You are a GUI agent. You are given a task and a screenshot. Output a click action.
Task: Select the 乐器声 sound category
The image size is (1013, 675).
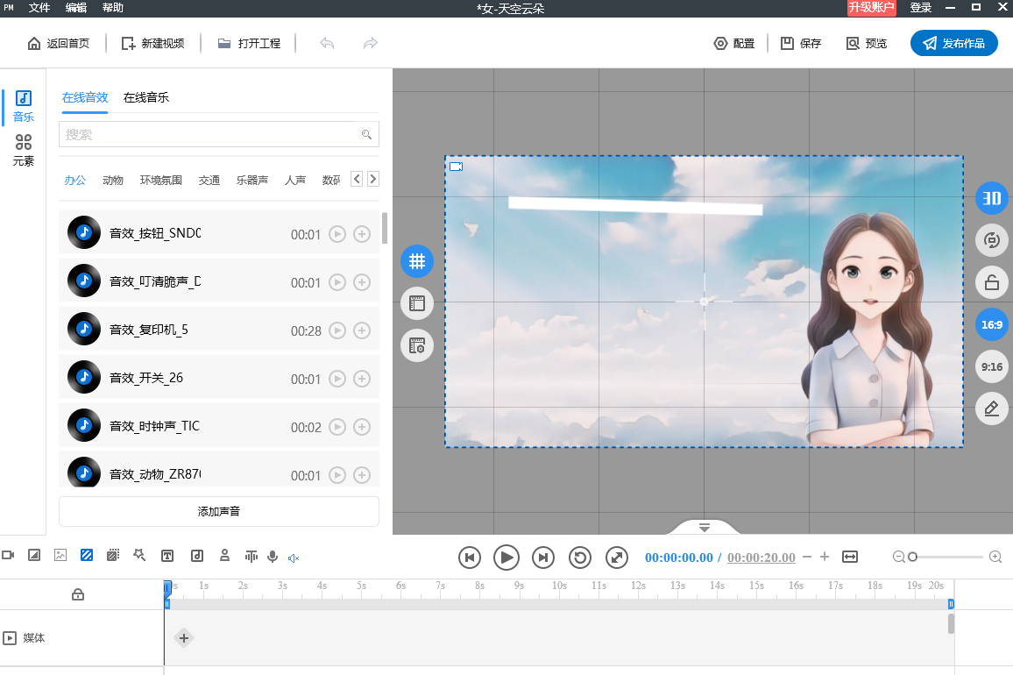click(x=252, y=181)
